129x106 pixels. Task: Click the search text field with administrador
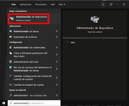(34, 103)
